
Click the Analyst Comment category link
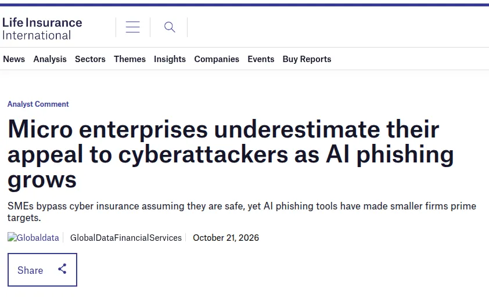tap(38, 104)
